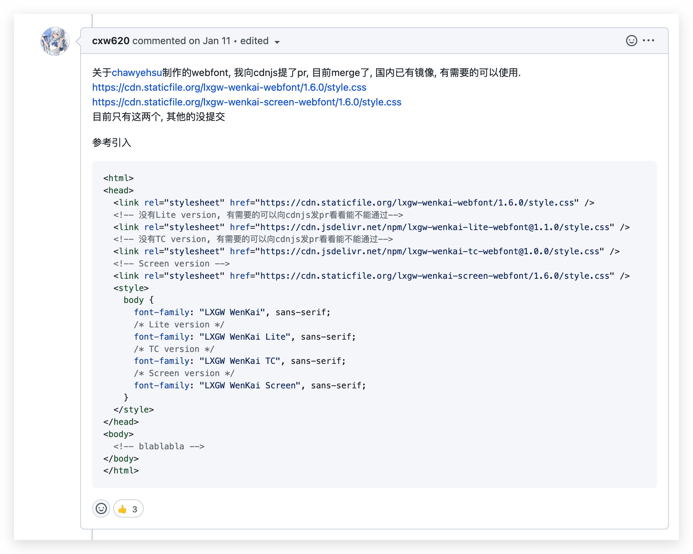The width and height of the screenshot is (693, 554).
Task: Click the '<!-- blablabla -->' comment
Action: tap(159, 446)
